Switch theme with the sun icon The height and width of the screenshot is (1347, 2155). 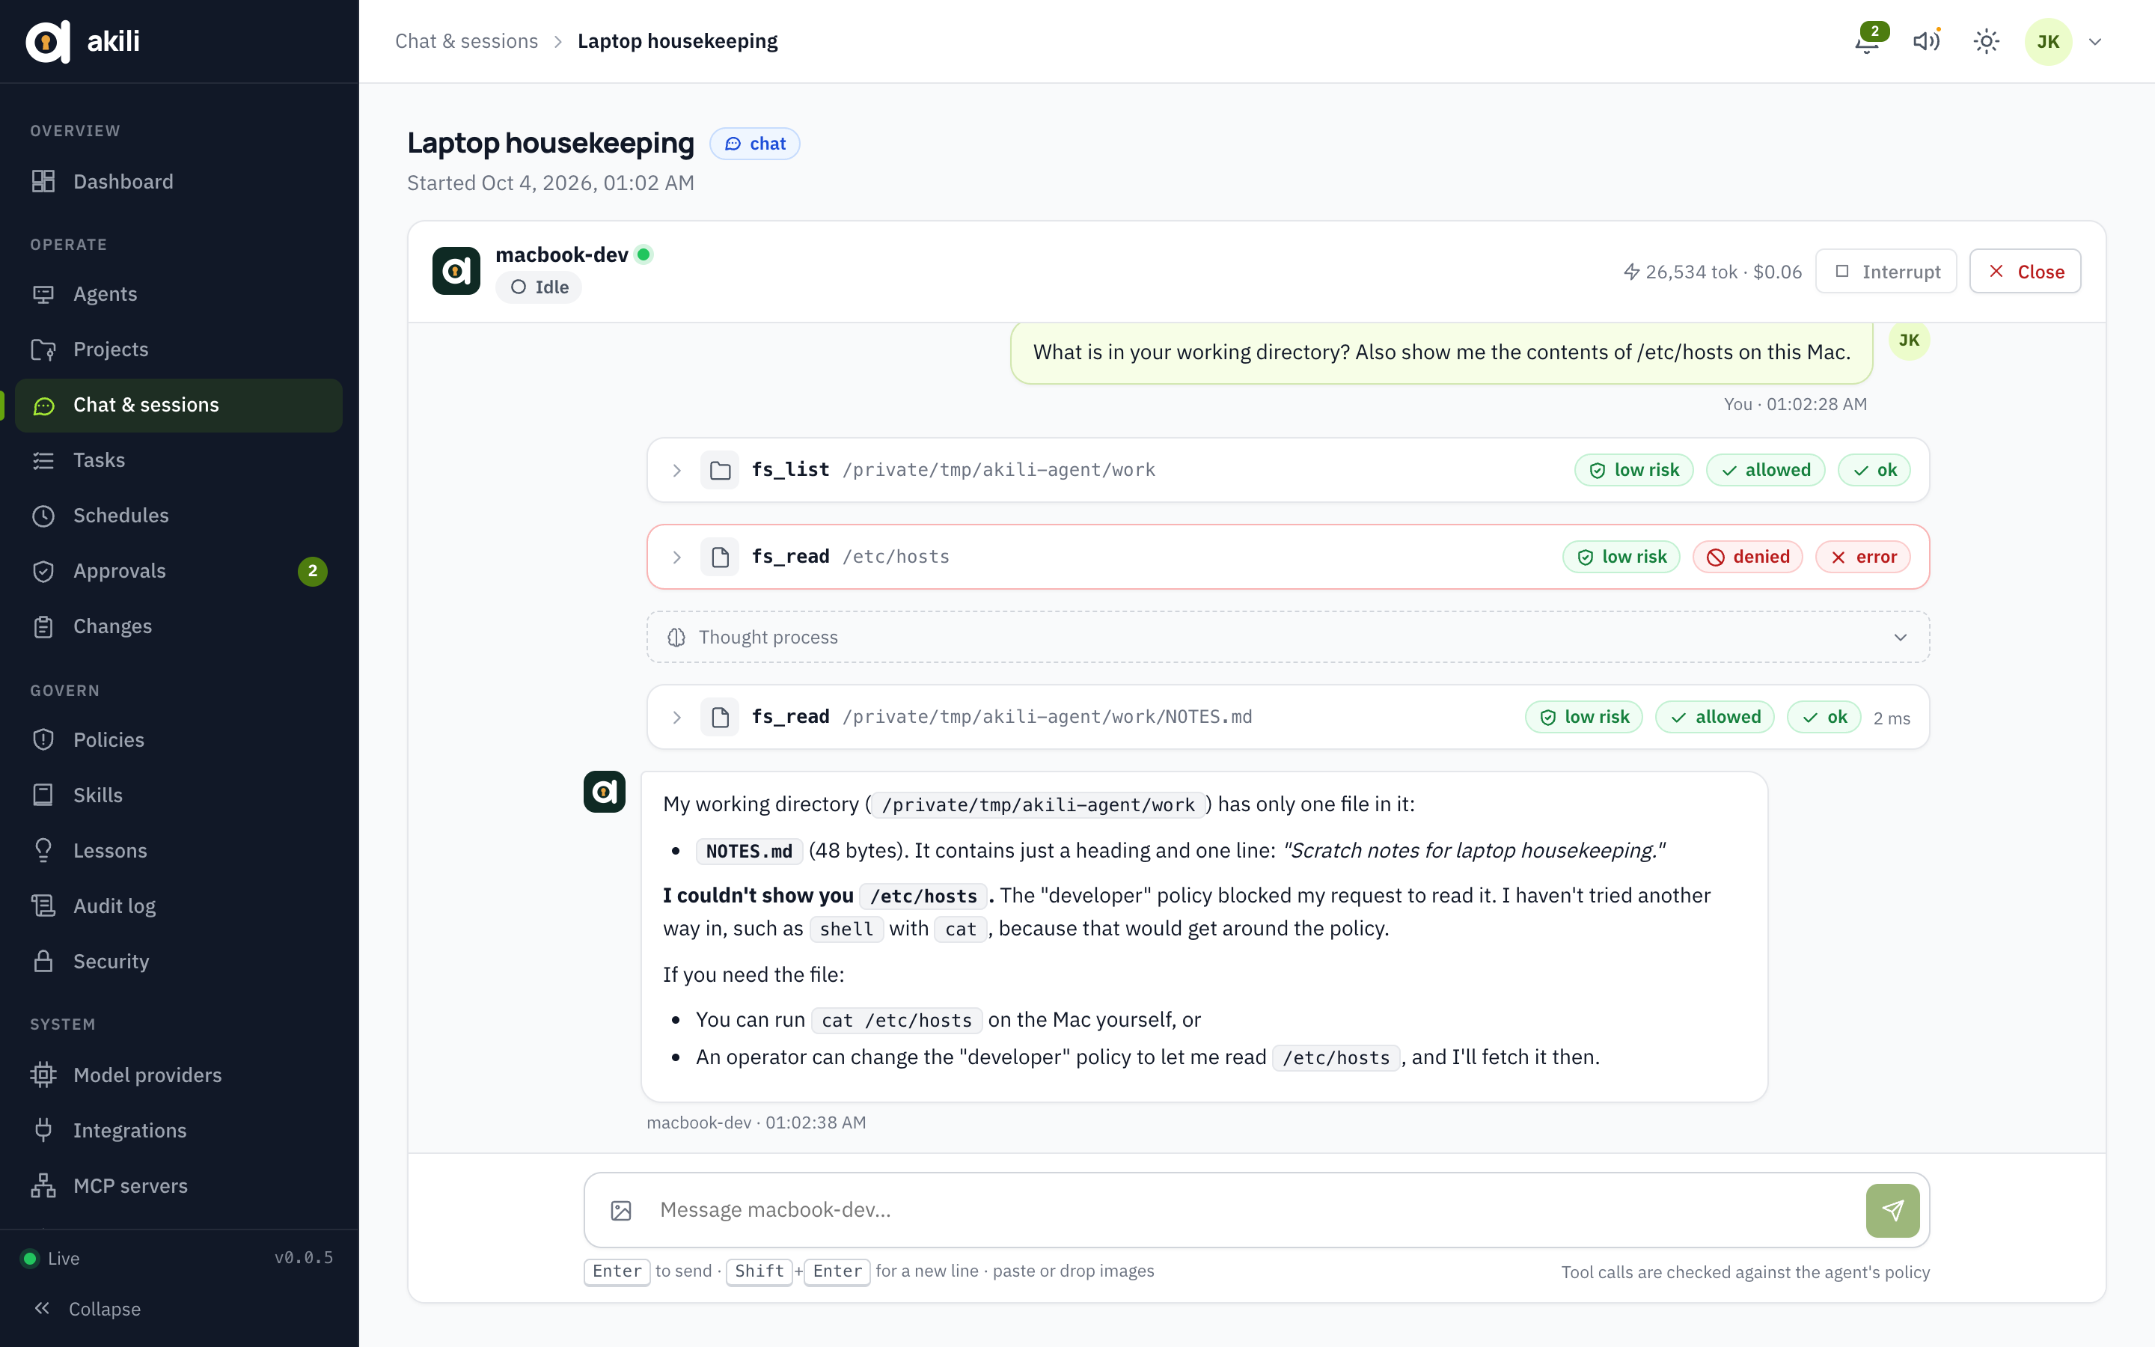click(x=1987, y=41)
